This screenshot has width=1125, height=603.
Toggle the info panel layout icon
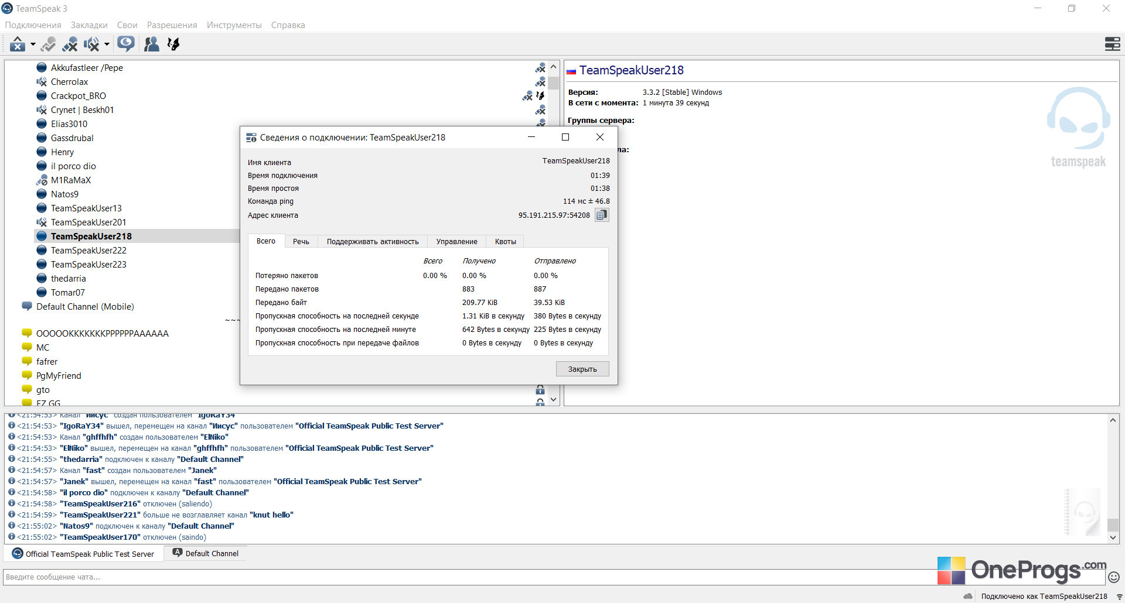(x=1112, y=44)
